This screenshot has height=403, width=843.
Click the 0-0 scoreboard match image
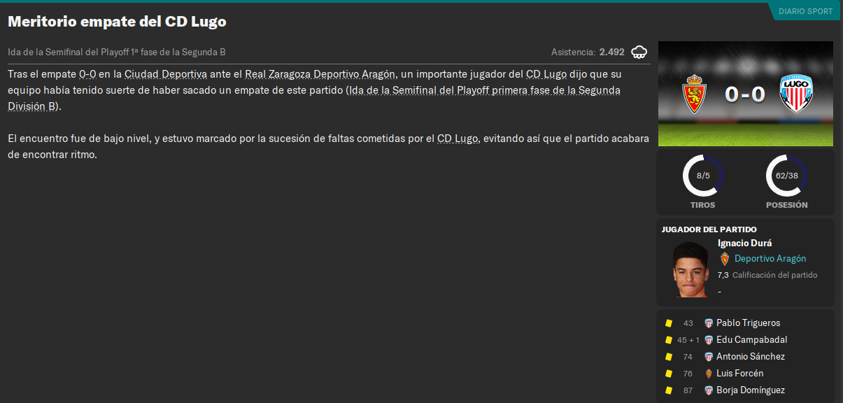tap(746, 94)
